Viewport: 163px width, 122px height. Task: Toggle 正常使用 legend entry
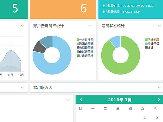[152, 40]
